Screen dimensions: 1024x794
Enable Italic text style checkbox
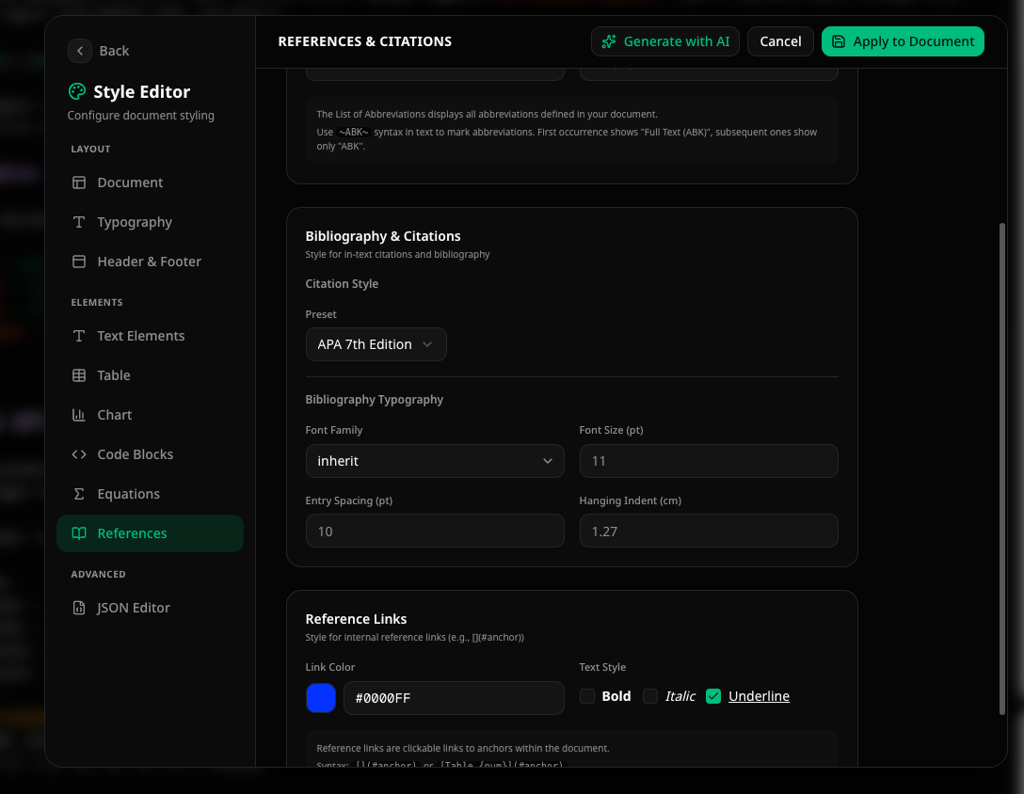649,697
